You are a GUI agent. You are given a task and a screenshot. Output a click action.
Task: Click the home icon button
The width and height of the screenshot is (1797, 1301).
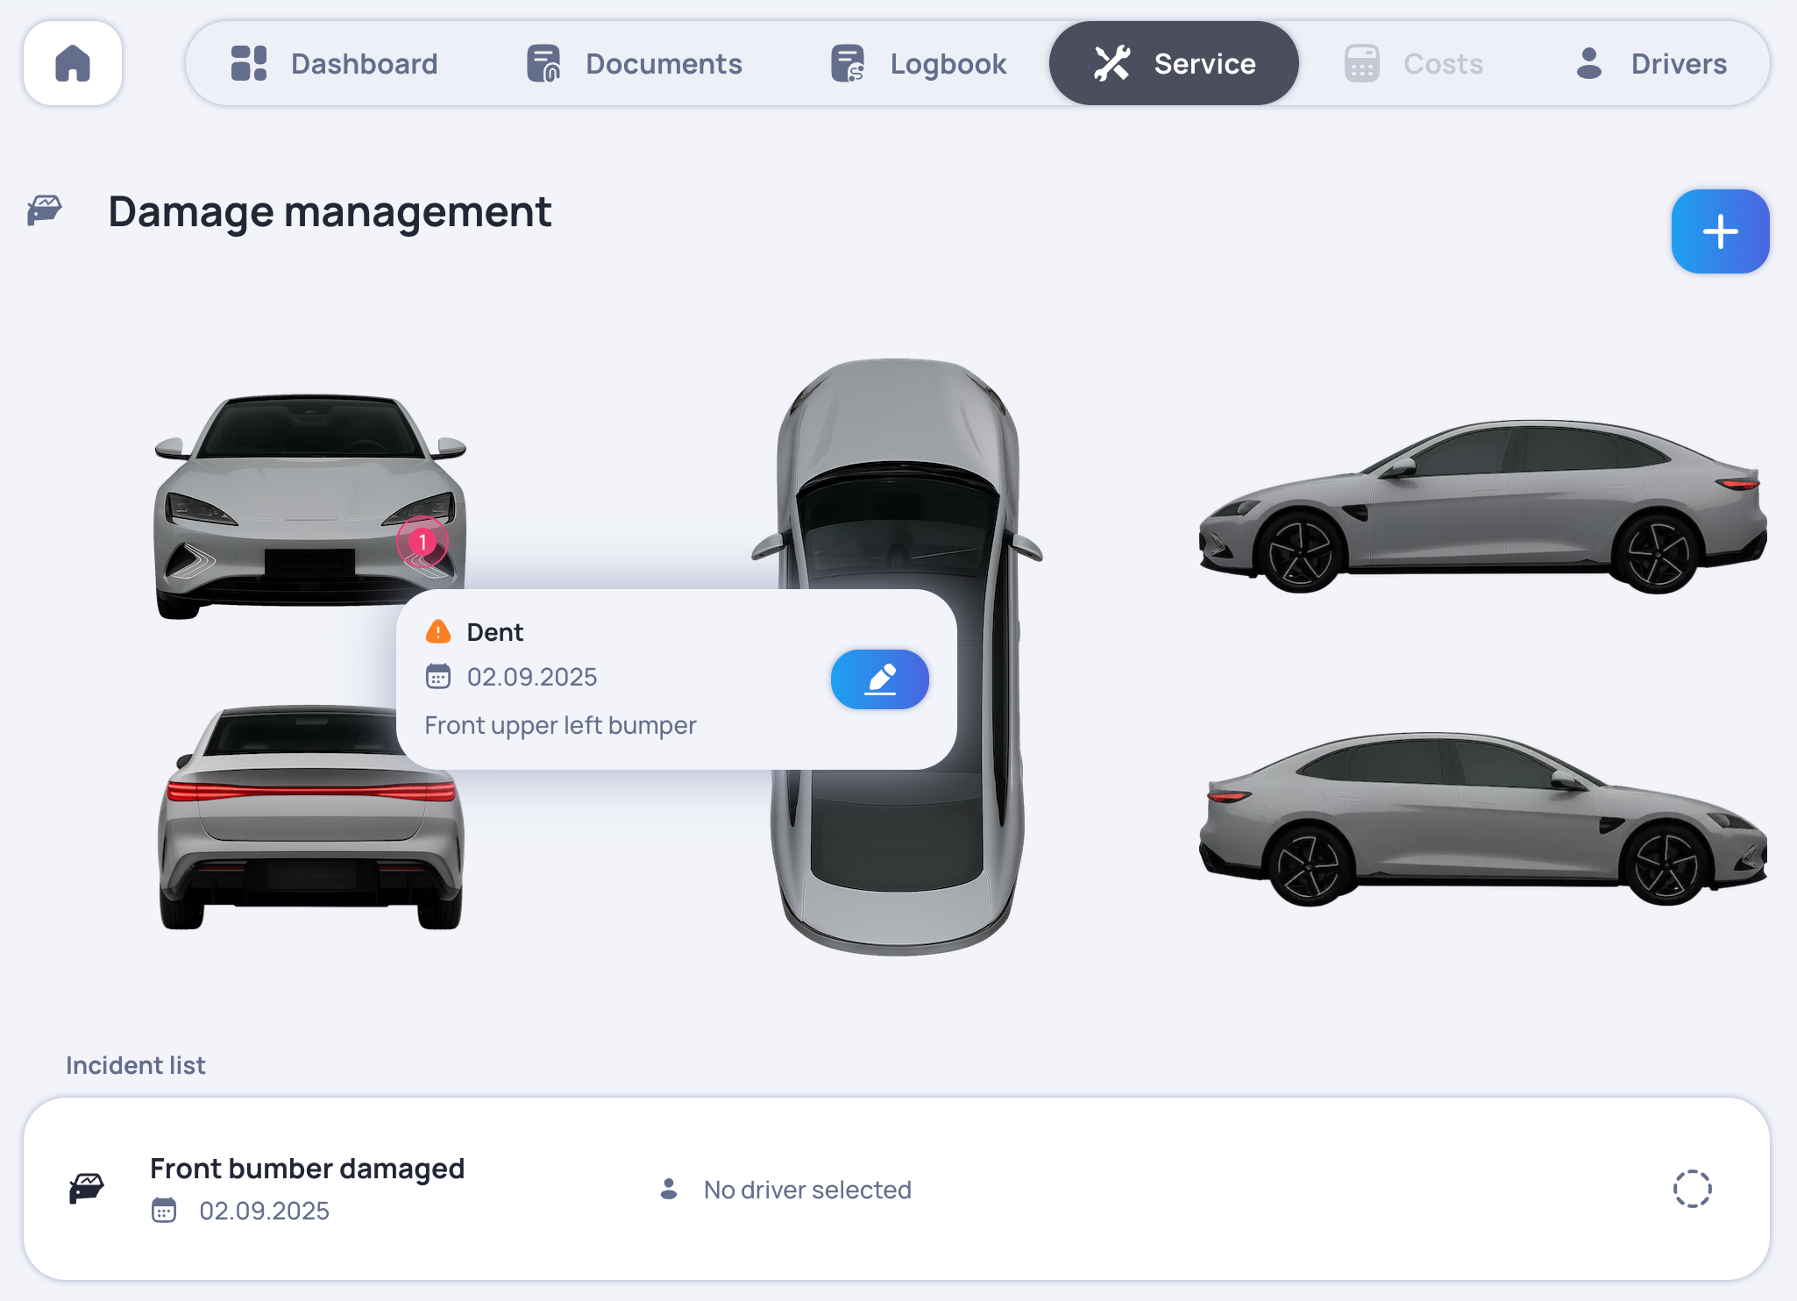73,63
